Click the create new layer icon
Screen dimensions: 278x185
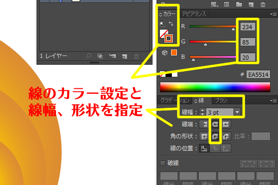tap(124, 56)
